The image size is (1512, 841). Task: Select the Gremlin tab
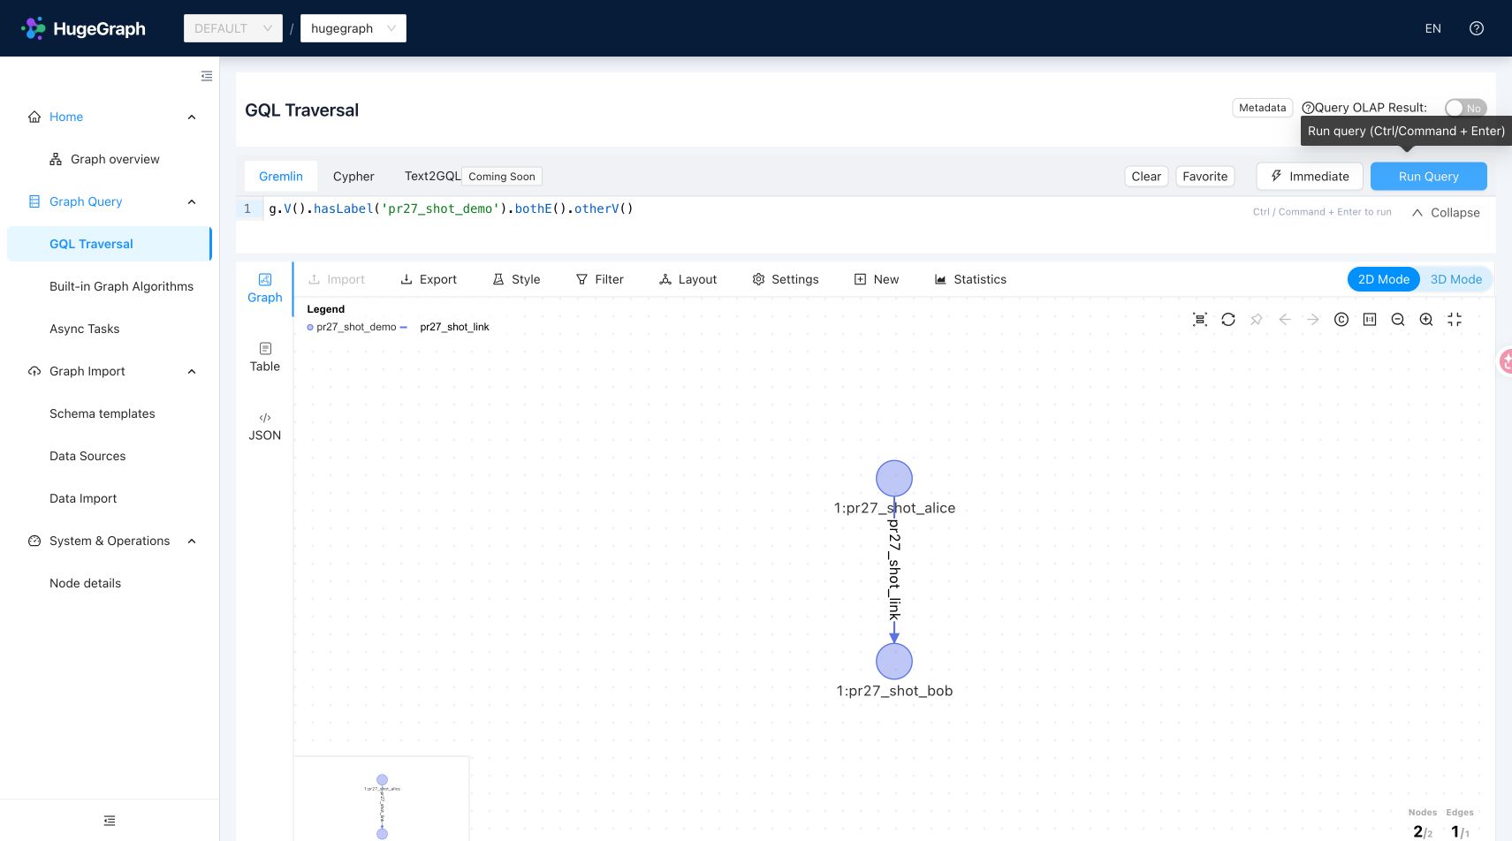(281, 177)
